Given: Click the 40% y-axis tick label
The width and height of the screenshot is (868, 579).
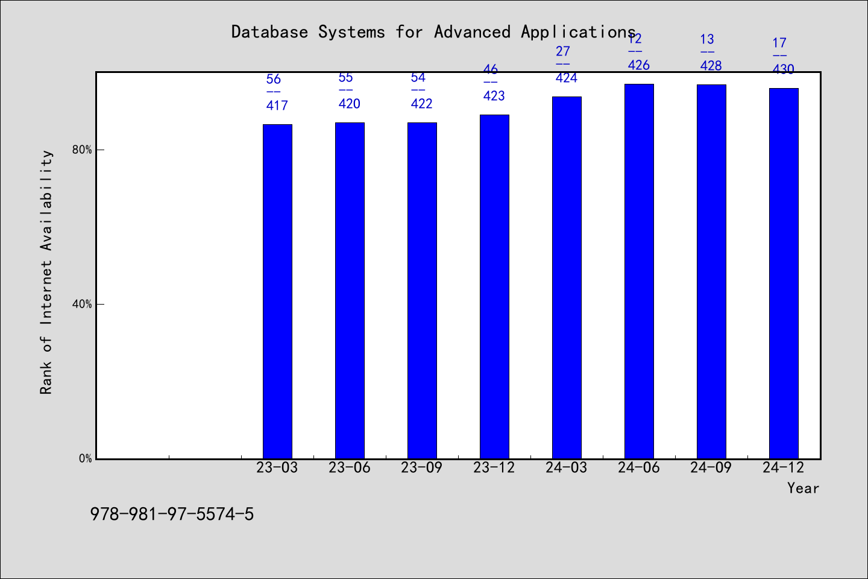Looking at the screenshot, I should 82,305.
